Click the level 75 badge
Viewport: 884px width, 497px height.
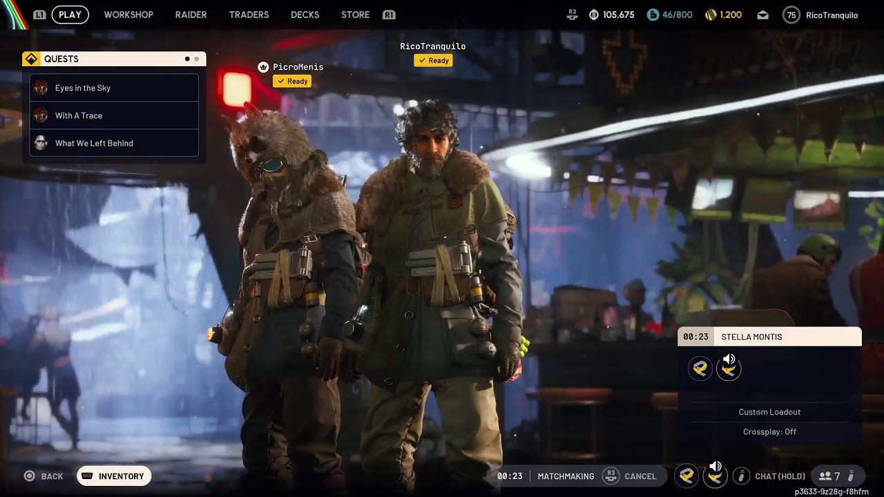click(791, 14)
